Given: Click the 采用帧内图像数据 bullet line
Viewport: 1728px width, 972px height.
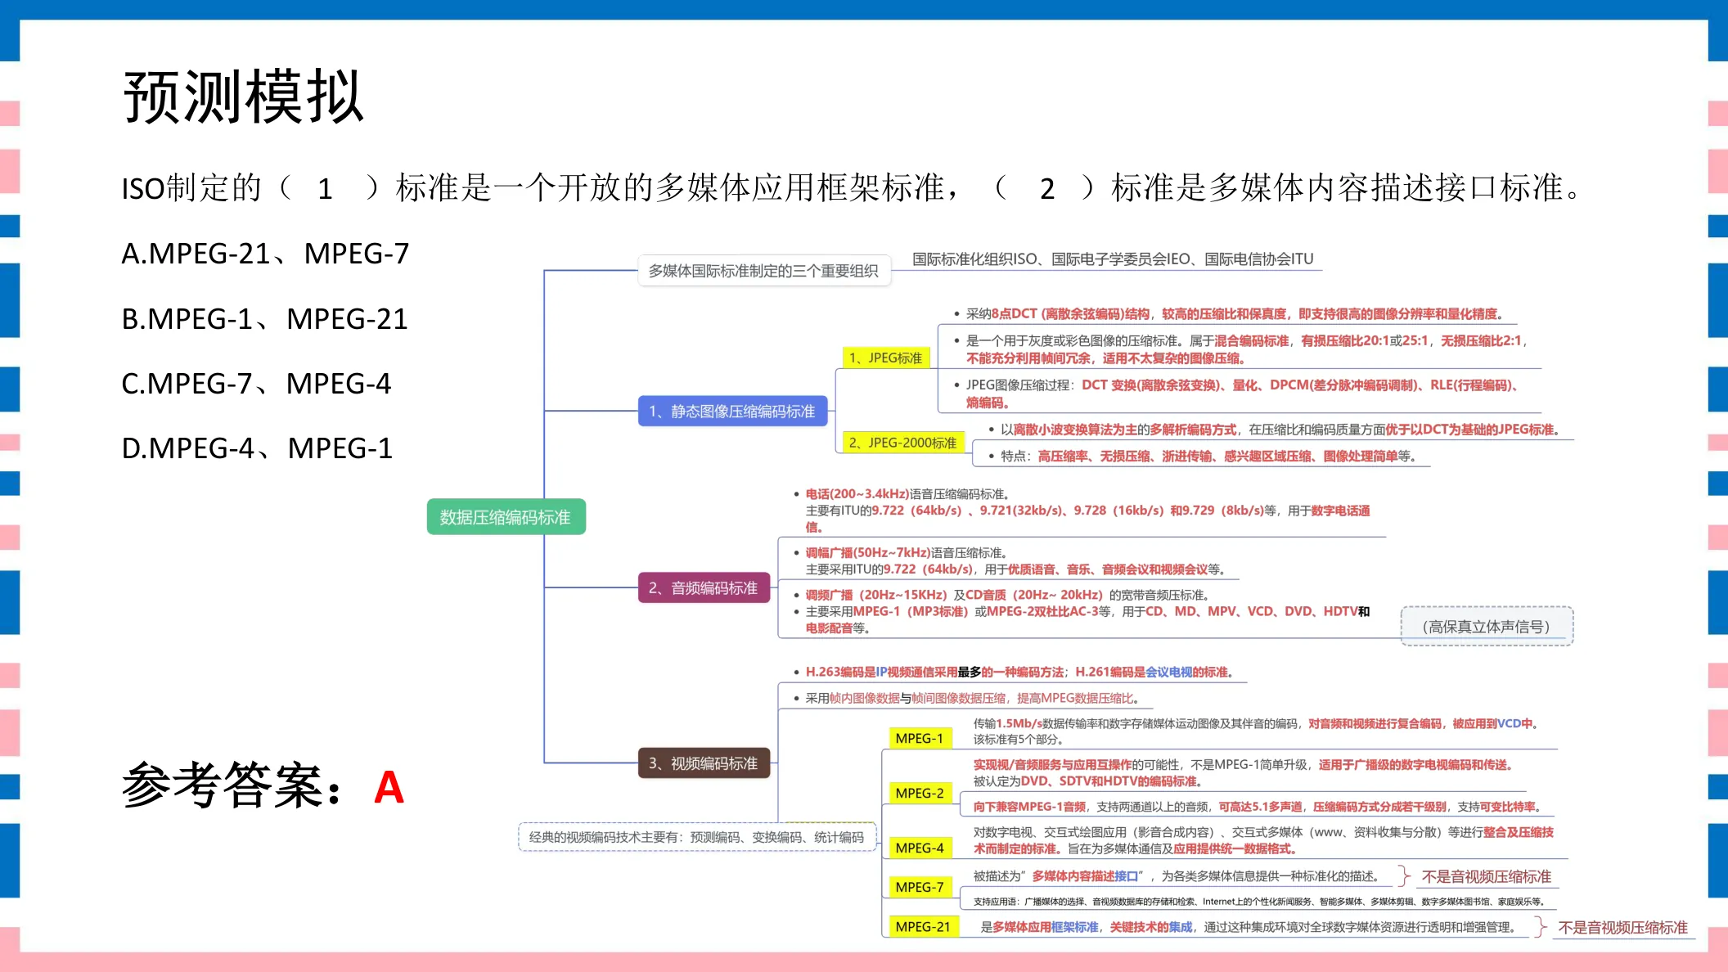Looking at the screenshot, I should point(973,698).
